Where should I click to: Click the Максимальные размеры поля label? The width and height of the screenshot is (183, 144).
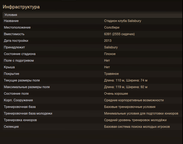tap(27, 87)
